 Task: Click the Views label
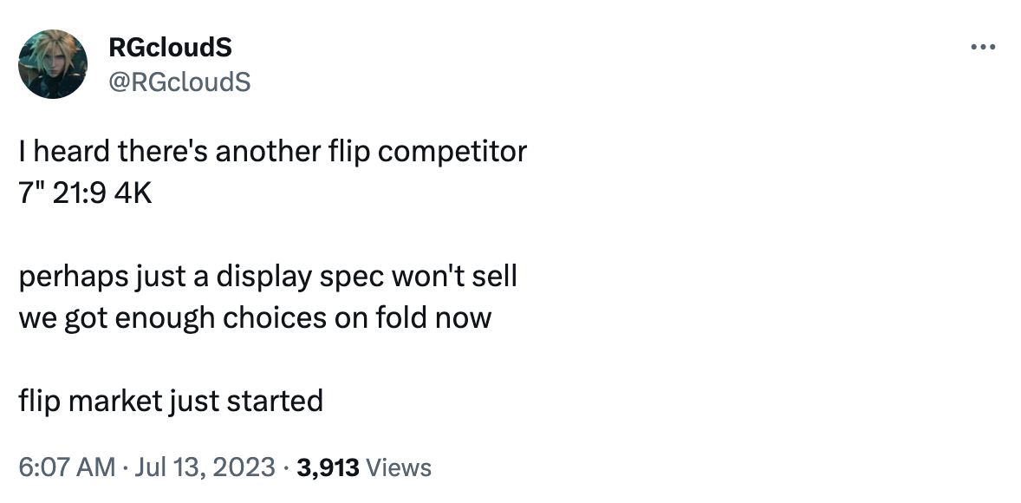(x=399, y=467)
